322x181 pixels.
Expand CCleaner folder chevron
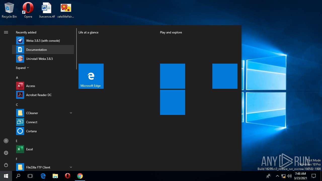coord(71,113)
